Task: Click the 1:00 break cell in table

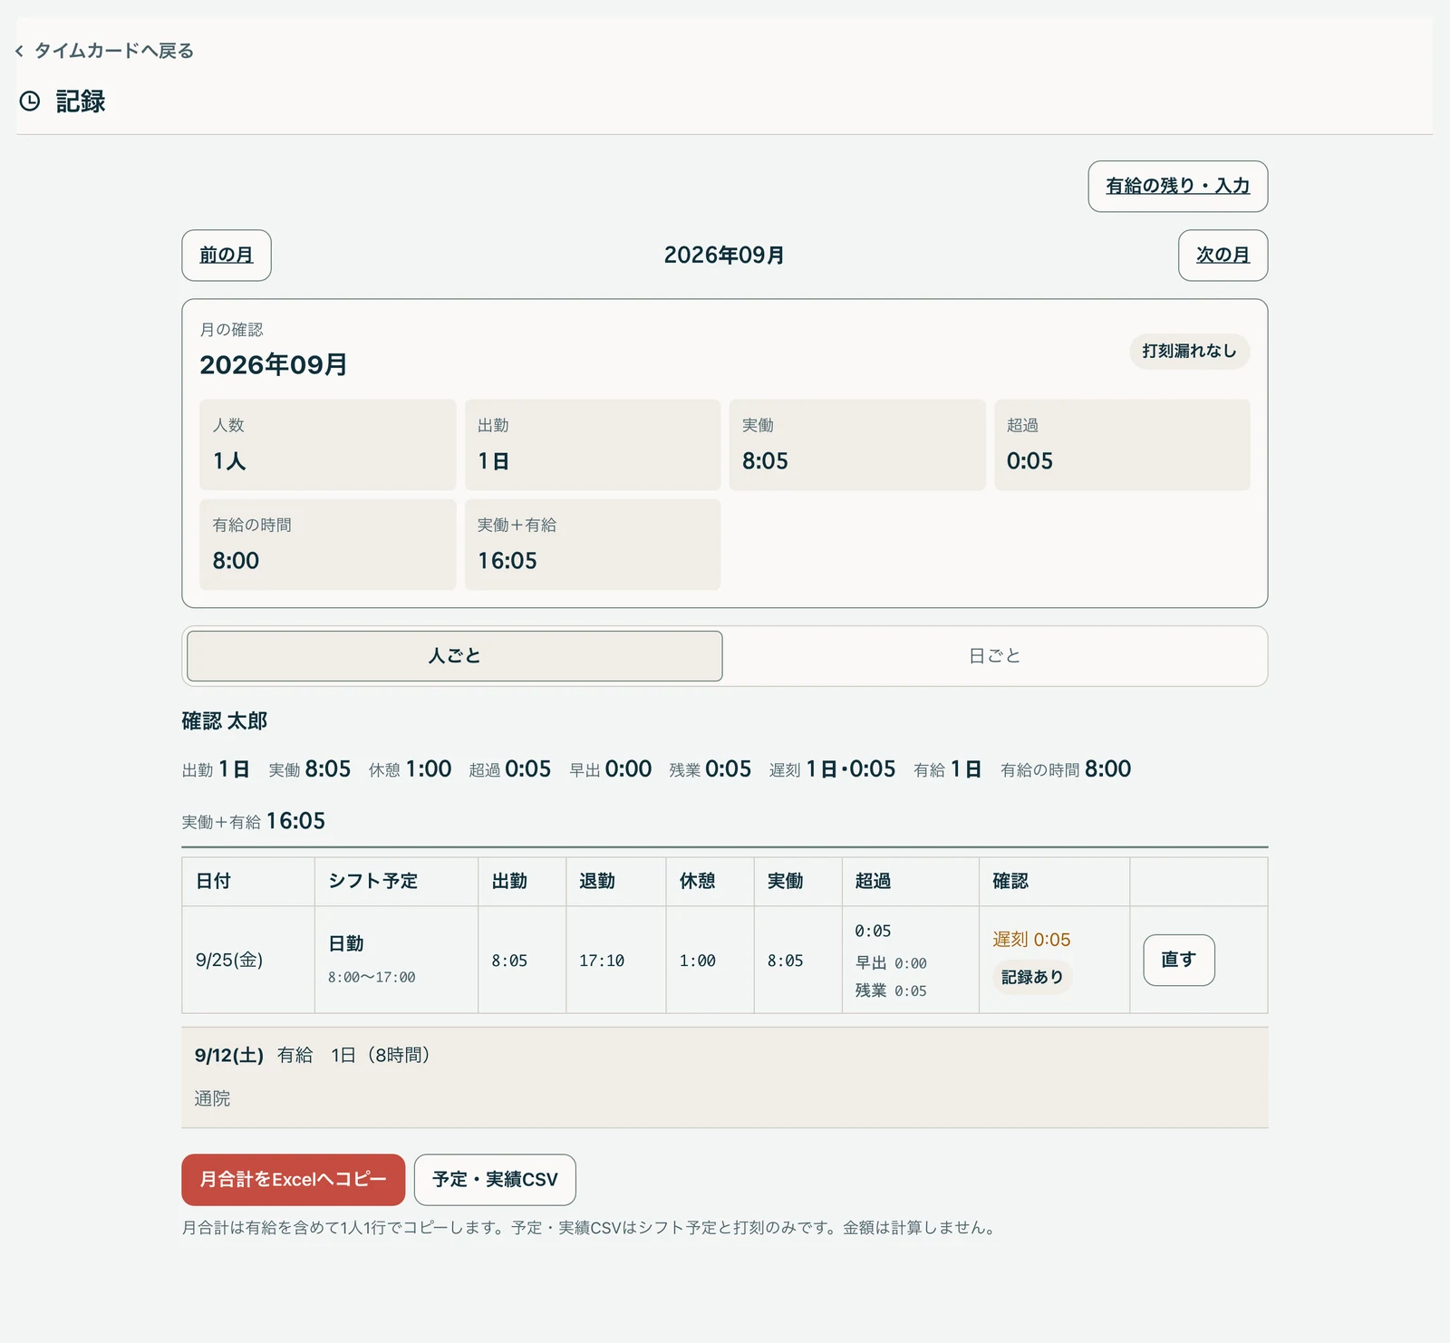Action: (710, 960)
